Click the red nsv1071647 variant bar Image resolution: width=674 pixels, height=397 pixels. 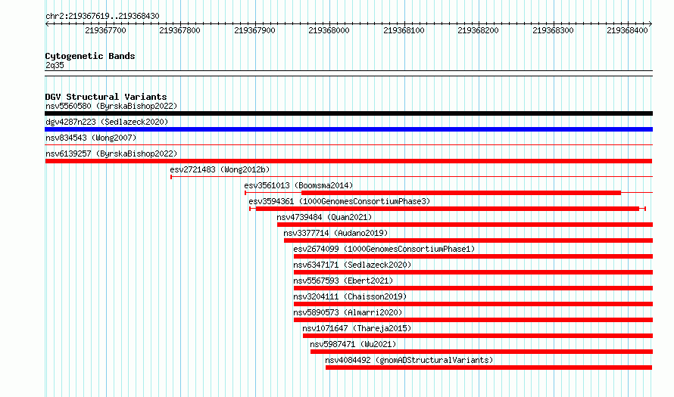(x=478, y=336)
